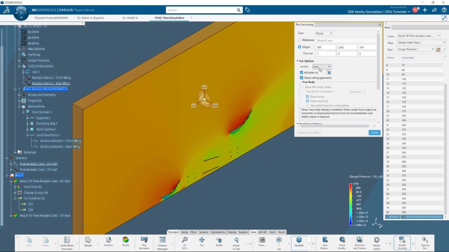449x252 pixels.
Task: Uncheck Show cutting geometry
Action: [301, 78]
